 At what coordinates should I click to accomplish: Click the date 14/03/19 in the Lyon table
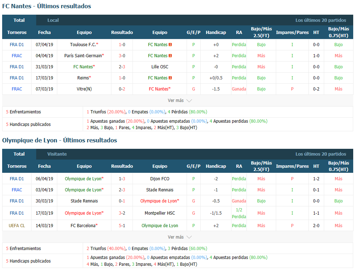click(x=44, y=226)
